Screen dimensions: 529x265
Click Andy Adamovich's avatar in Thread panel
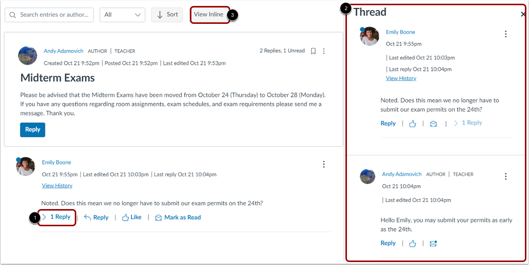[367, 176]
